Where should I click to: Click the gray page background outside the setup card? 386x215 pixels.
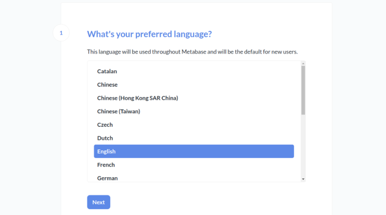pos(26,110)
